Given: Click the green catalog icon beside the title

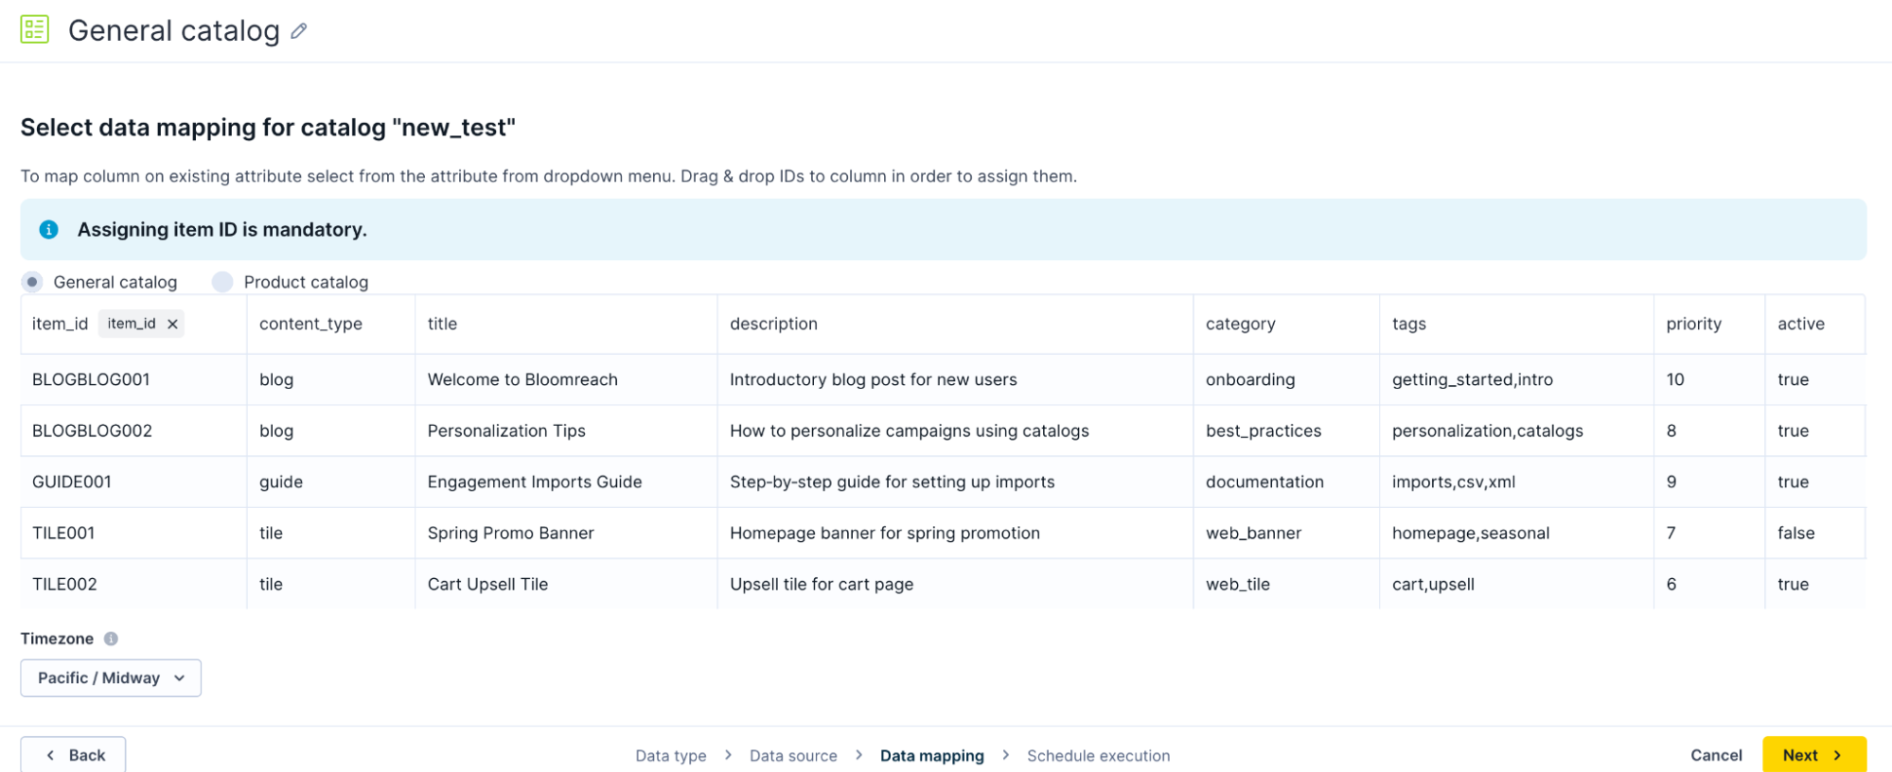Looking at the screenshot, I should [35, 29].
